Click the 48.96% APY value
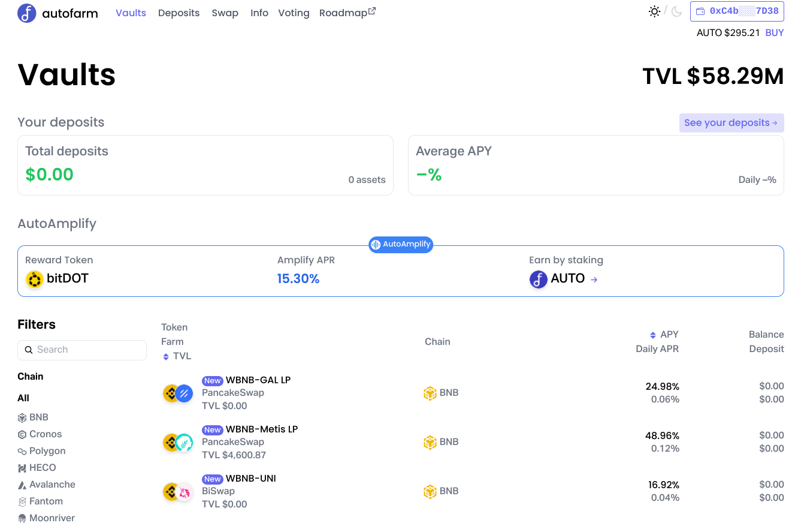The width and height of the screenshot is (795, 523). [663, 435]
